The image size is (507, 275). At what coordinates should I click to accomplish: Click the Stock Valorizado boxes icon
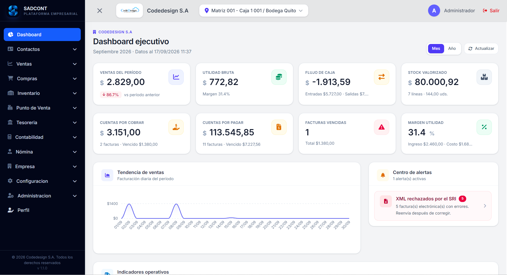[x=484, y=77]
